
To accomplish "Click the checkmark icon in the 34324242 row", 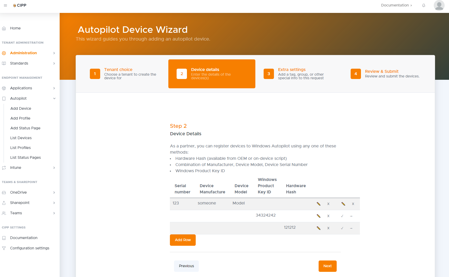I will [x=342, y=216].
